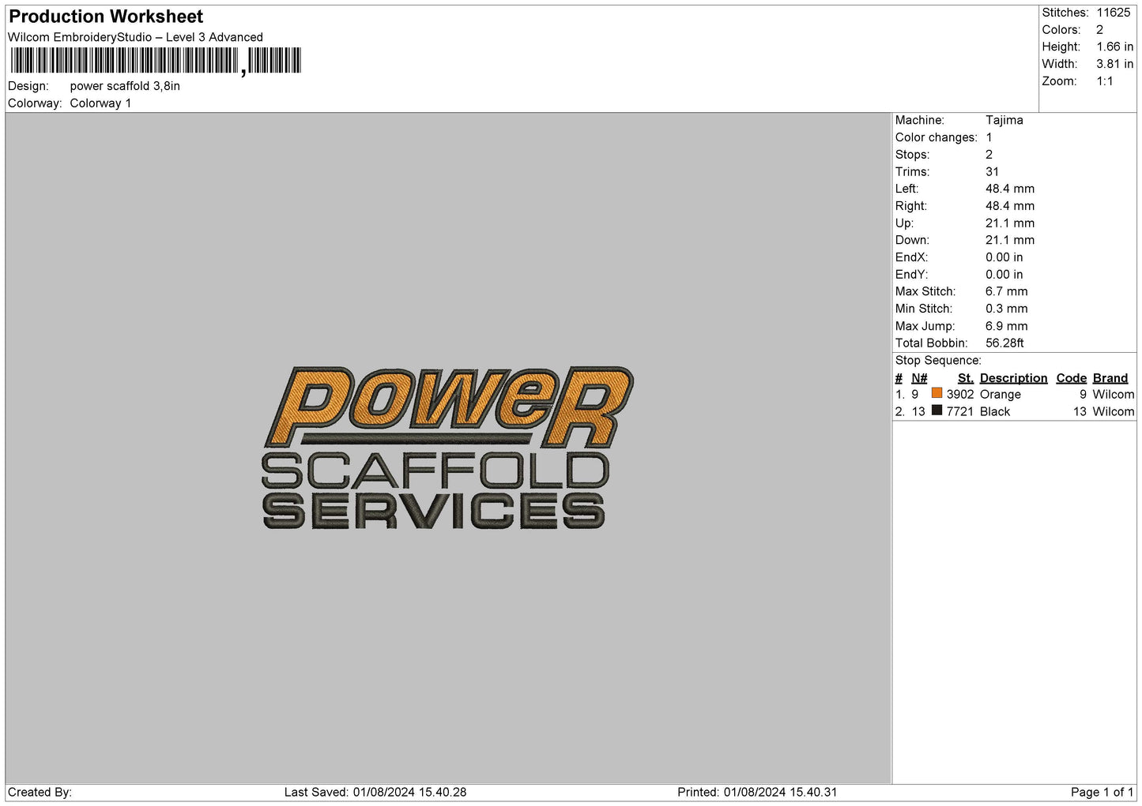Click the Left value 48.4 mm

click(1009, 189)
